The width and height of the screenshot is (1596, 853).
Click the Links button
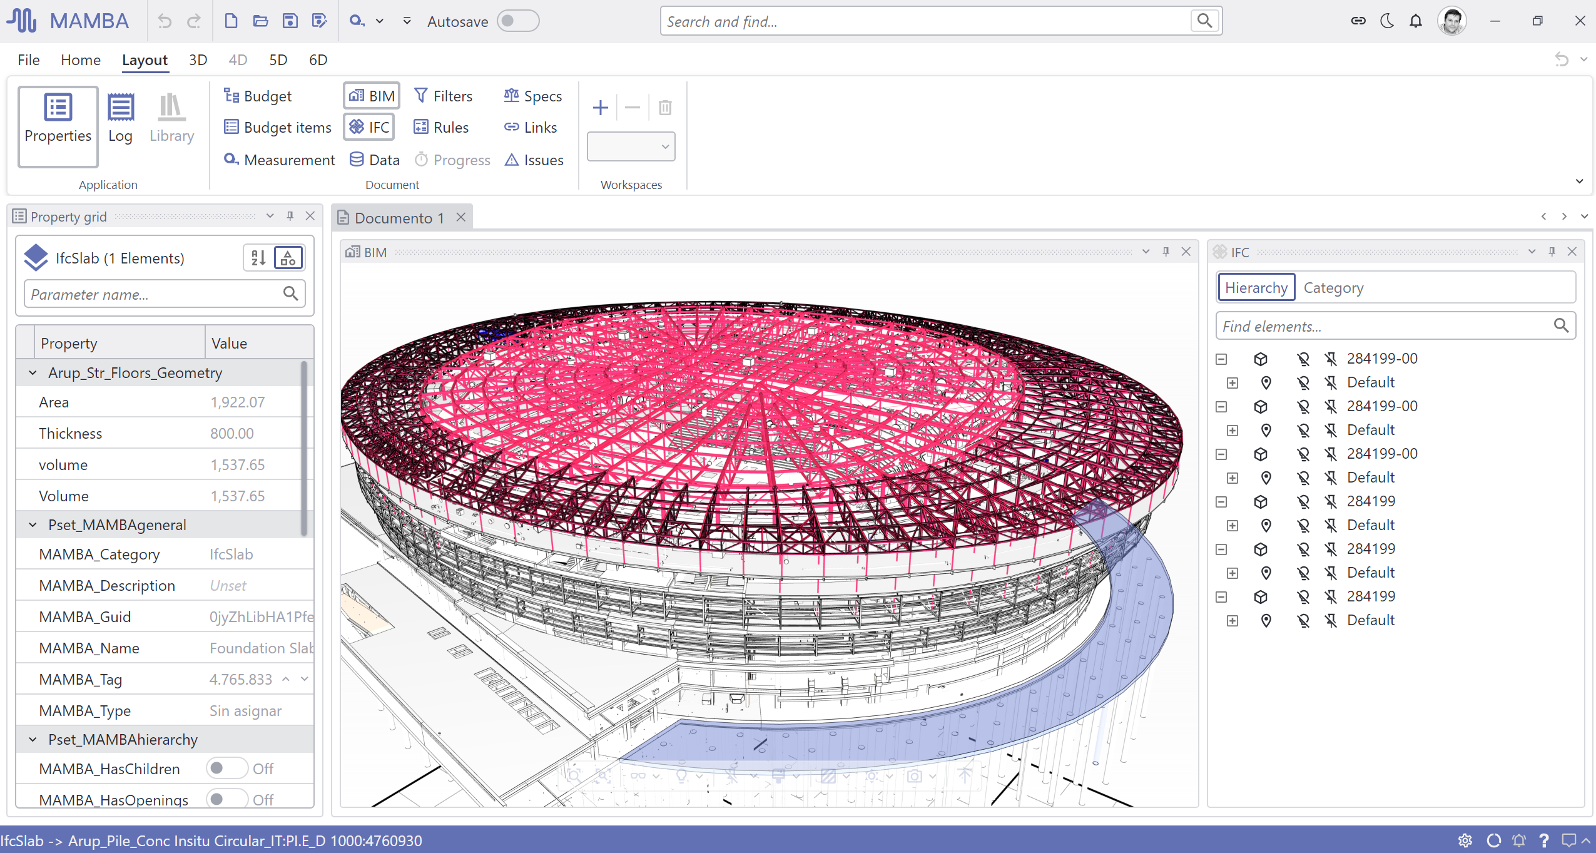[531, 127]
